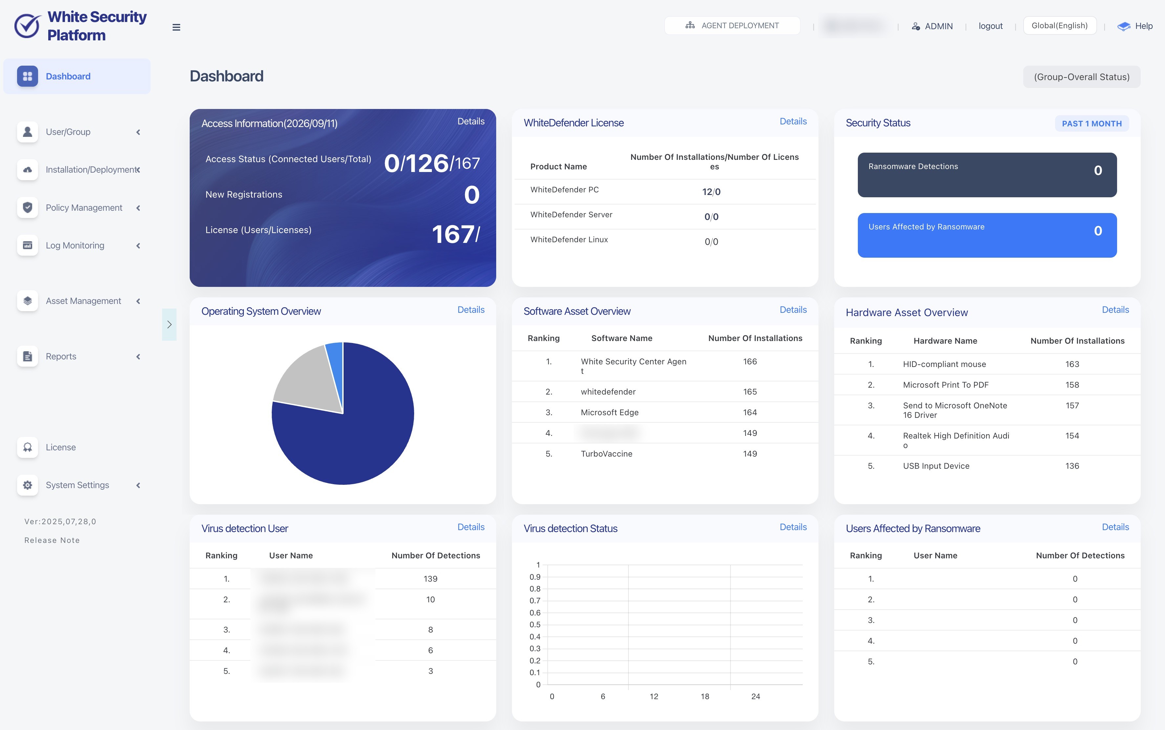
Task: Click the System Settings gear icon
Action: (28, 485)
